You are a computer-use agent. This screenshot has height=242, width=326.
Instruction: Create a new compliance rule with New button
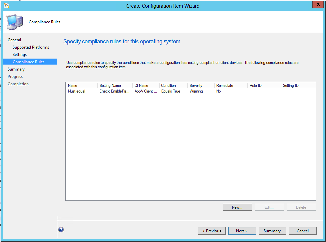(x=237, y=207)
